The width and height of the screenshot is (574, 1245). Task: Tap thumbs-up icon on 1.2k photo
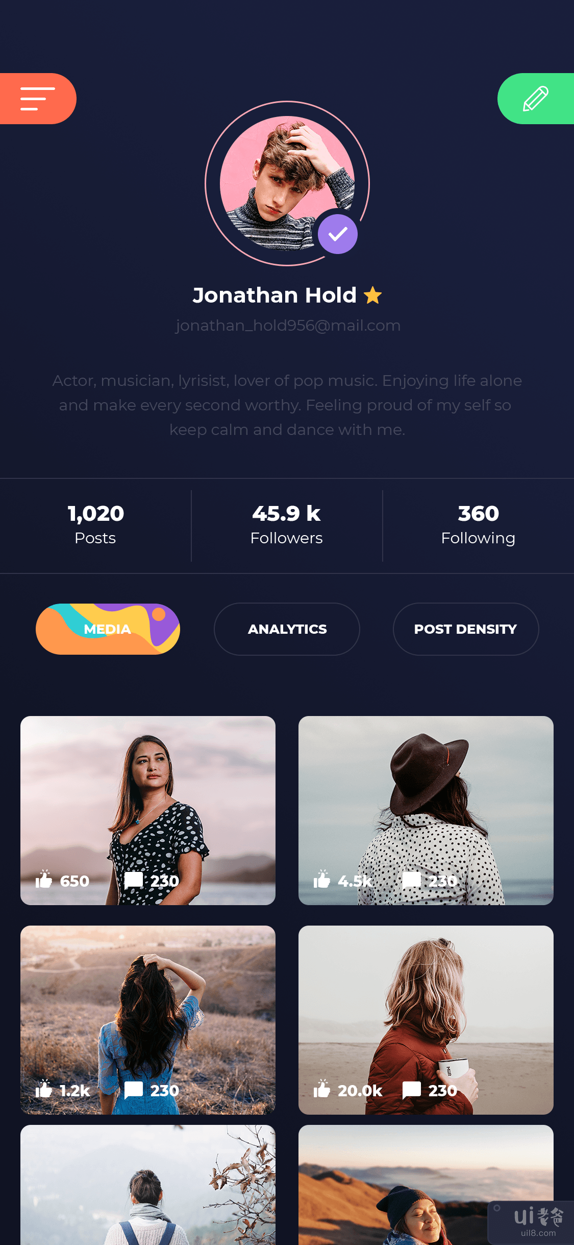44,1089
